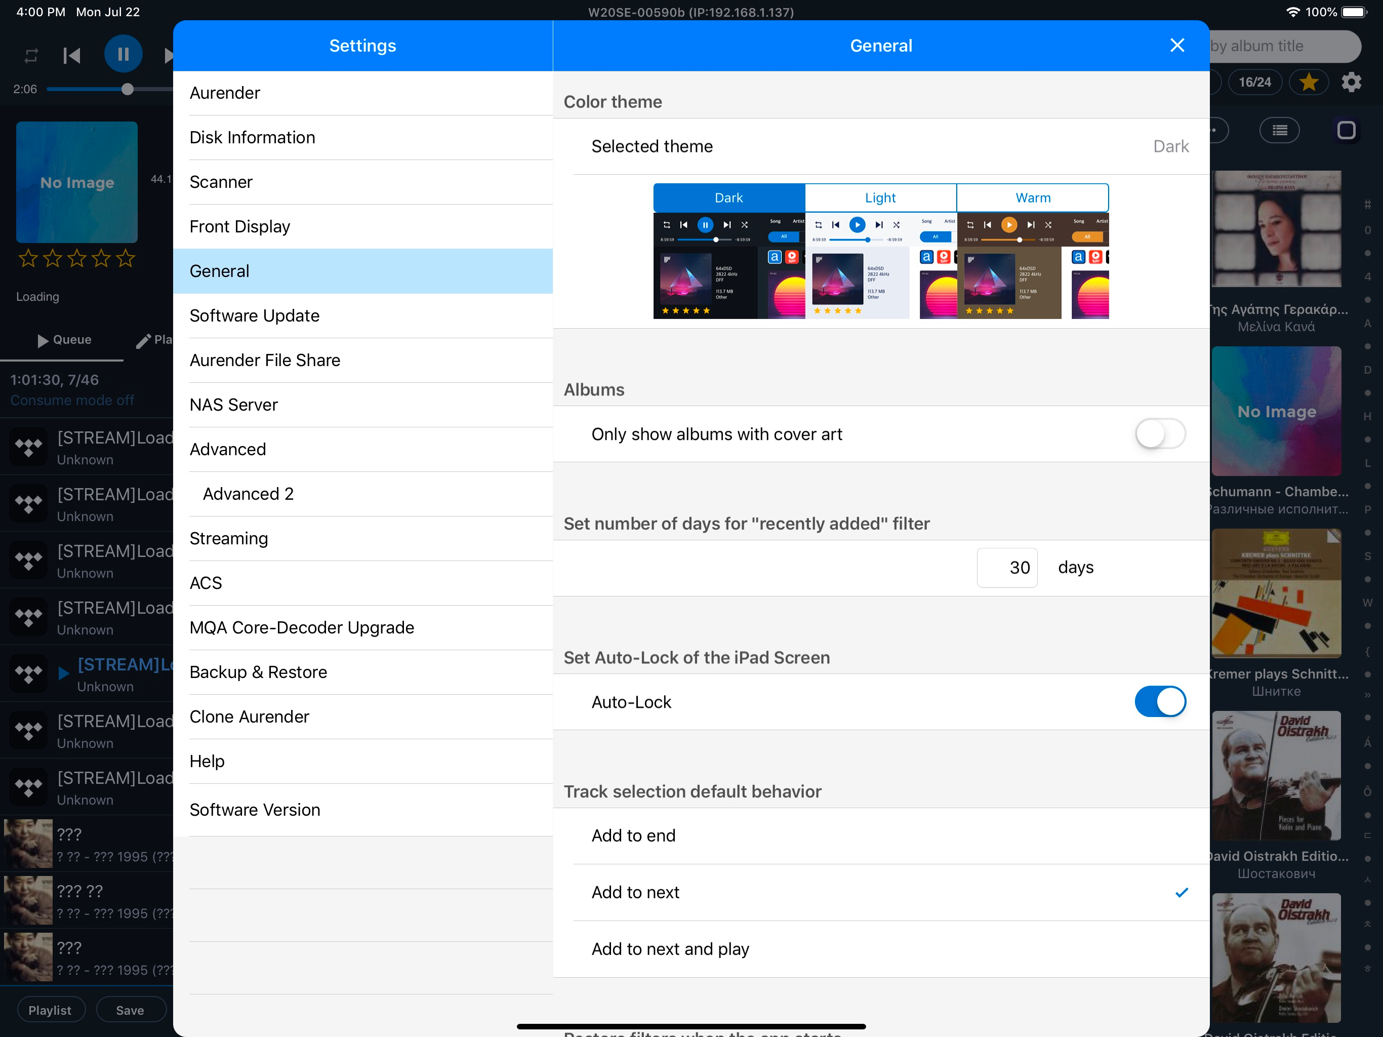Open Software Update settings
Screen dimensions: 1383x1037
coord(255,316)
